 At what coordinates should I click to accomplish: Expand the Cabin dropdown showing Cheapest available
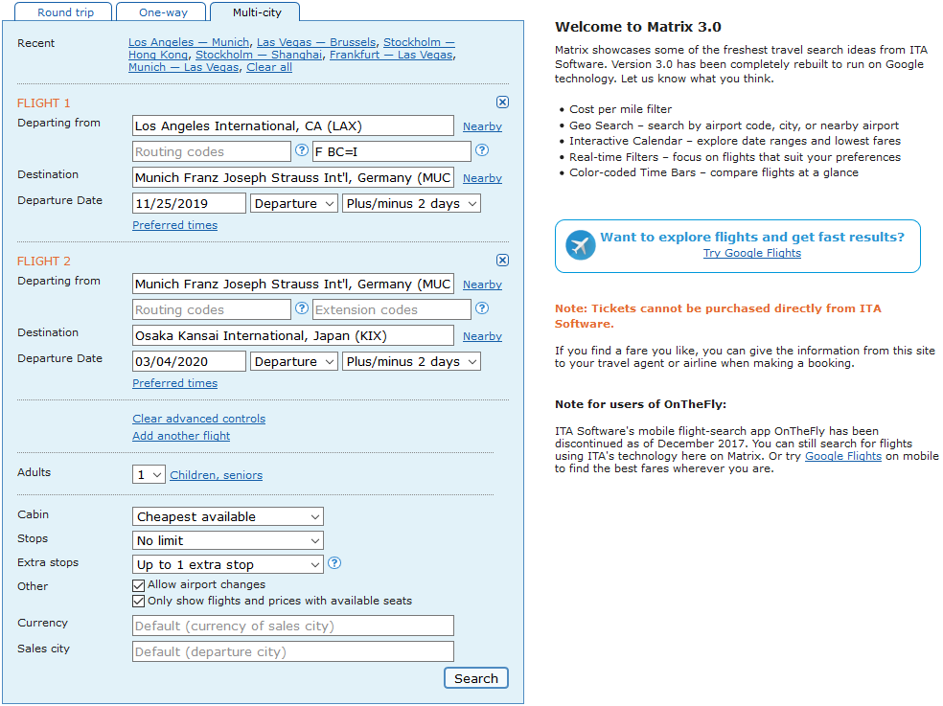[228, 516]
